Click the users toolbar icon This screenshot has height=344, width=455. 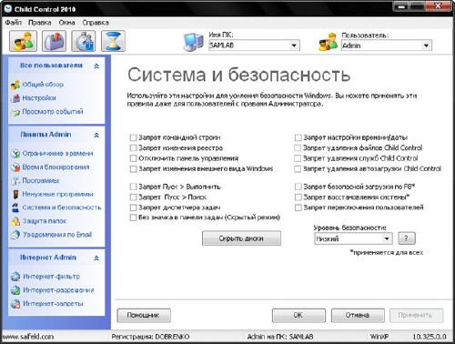(x=24, y=41)
